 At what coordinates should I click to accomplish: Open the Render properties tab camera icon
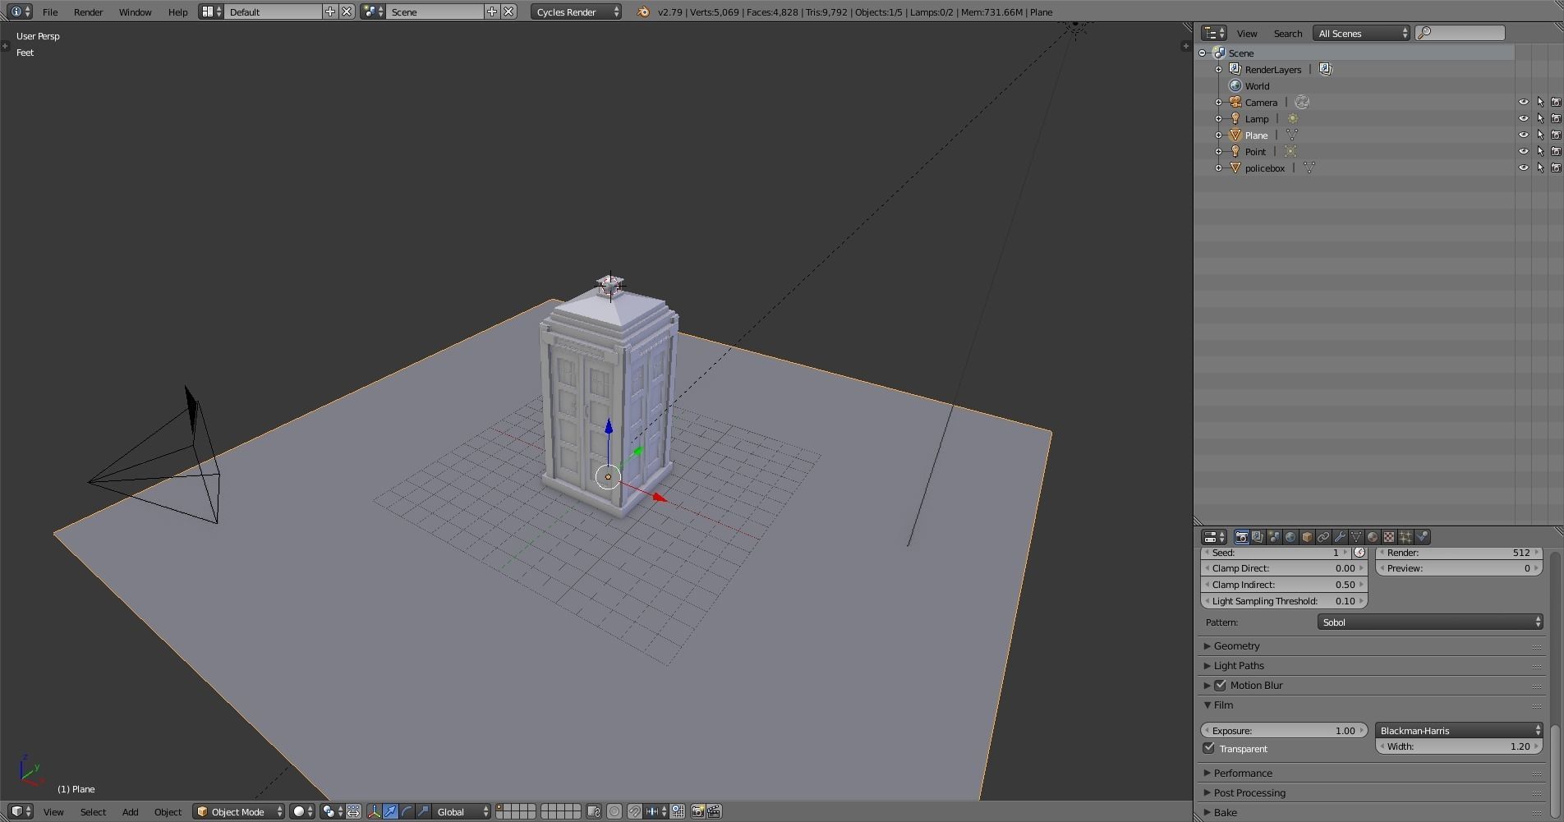[x=1241, y=537]
